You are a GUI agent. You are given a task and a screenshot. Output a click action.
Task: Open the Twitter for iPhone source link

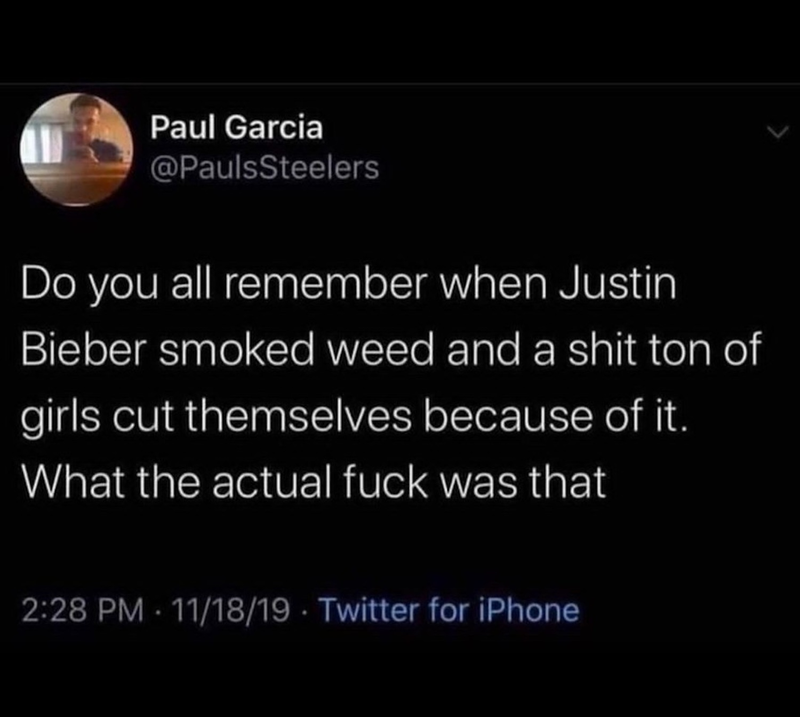point(449,610)
